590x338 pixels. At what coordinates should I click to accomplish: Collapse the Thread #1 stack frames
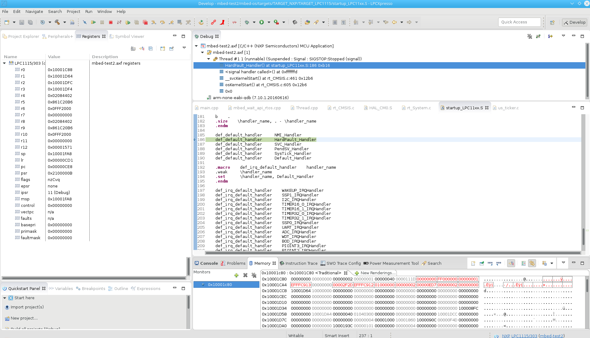click(x=209, y=59)
